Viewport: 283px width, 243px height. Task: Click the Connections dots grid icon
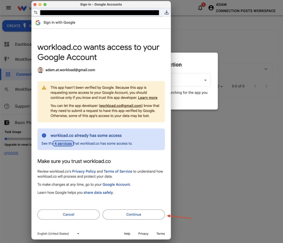pos(8,74)
